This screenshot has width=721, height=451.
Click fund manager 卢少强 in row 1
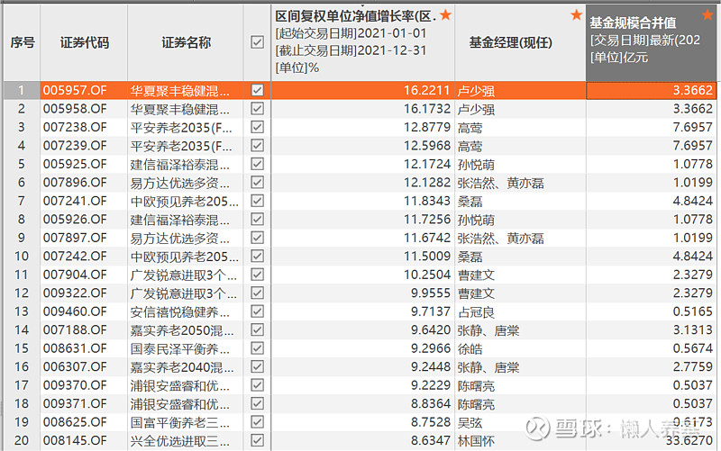476,91
